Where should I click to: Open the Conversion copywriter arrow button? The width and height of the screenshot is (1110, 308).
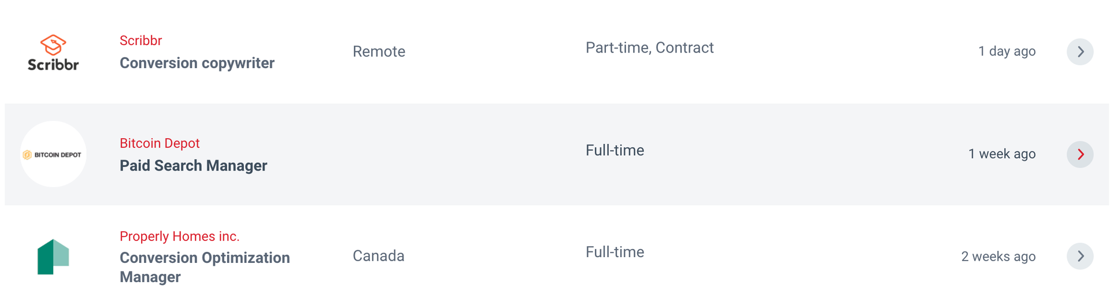click(x=1079, y=52)
